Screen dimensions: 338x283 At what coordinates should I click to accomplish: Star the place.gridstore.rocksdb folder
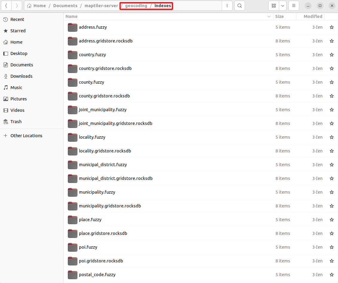(331, 233)
